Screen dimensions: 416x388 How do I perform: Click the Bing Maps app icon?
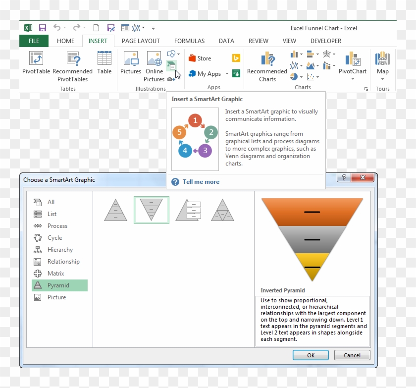click(236, 58)
